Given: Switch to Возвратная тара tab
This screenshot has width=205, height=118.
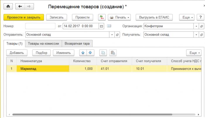Looking at the screenshot, I should 77,43.
